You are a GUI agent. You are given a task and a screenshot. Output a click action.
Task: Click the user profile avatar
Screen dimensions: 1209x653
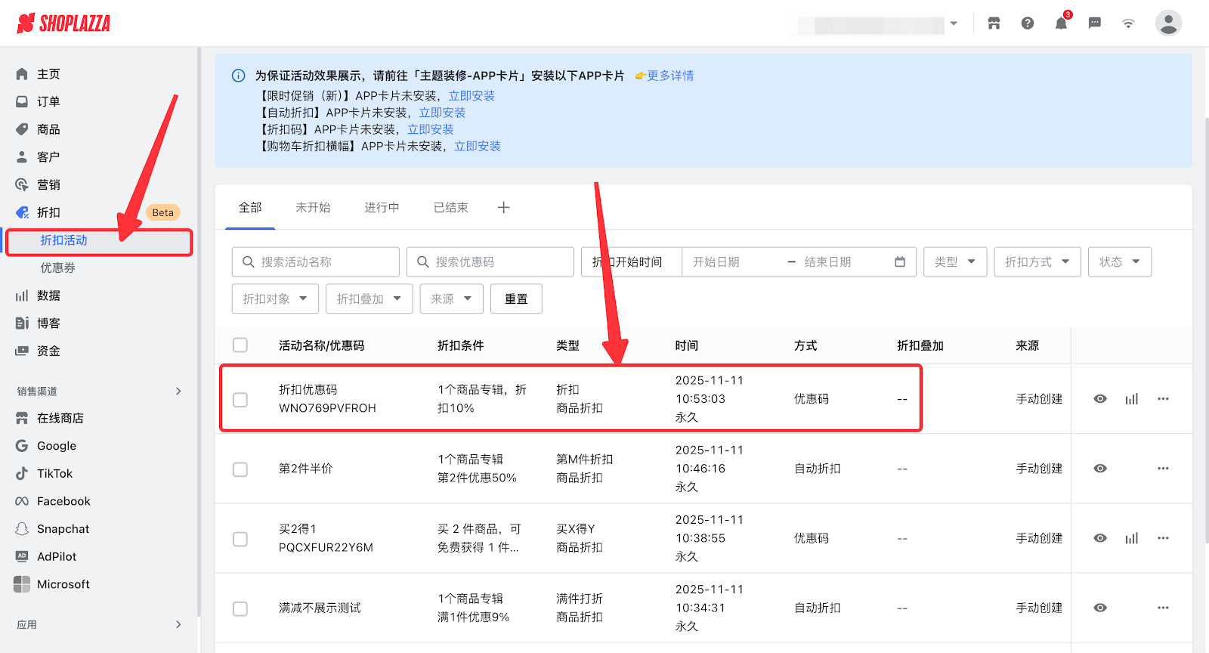click(1167, 23)
